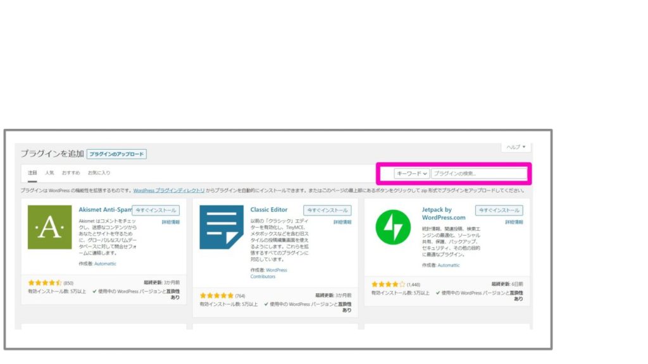Open 詳細情報 for Akismet Anti-Spam

click(x=171, y=222)
